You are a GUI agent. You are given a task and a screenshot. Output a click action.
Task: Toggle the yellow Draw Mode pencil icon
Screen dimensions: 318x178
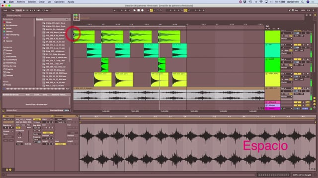point(151,10)
